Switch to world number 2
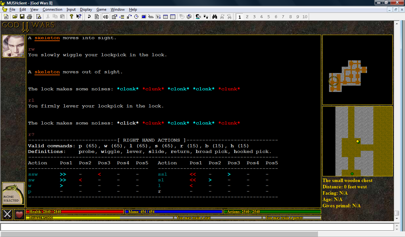Screen dimensions: 405x237 click(247, 17)
